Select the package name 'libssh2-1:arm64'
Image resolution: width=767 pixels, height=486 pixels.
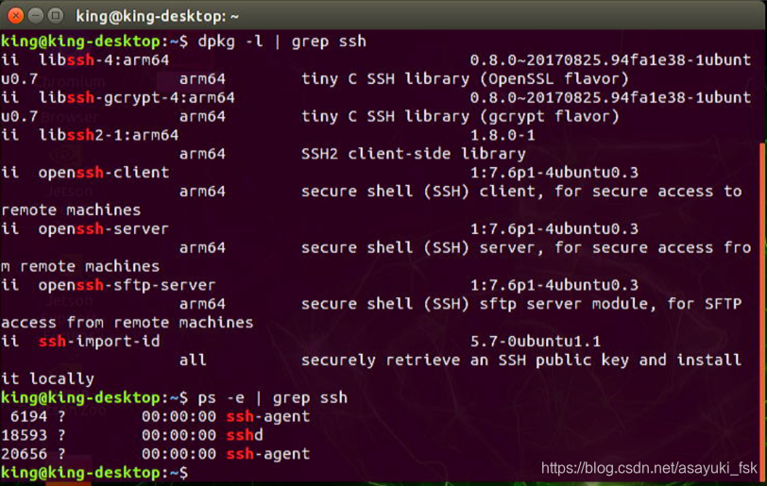click(109, 135)
